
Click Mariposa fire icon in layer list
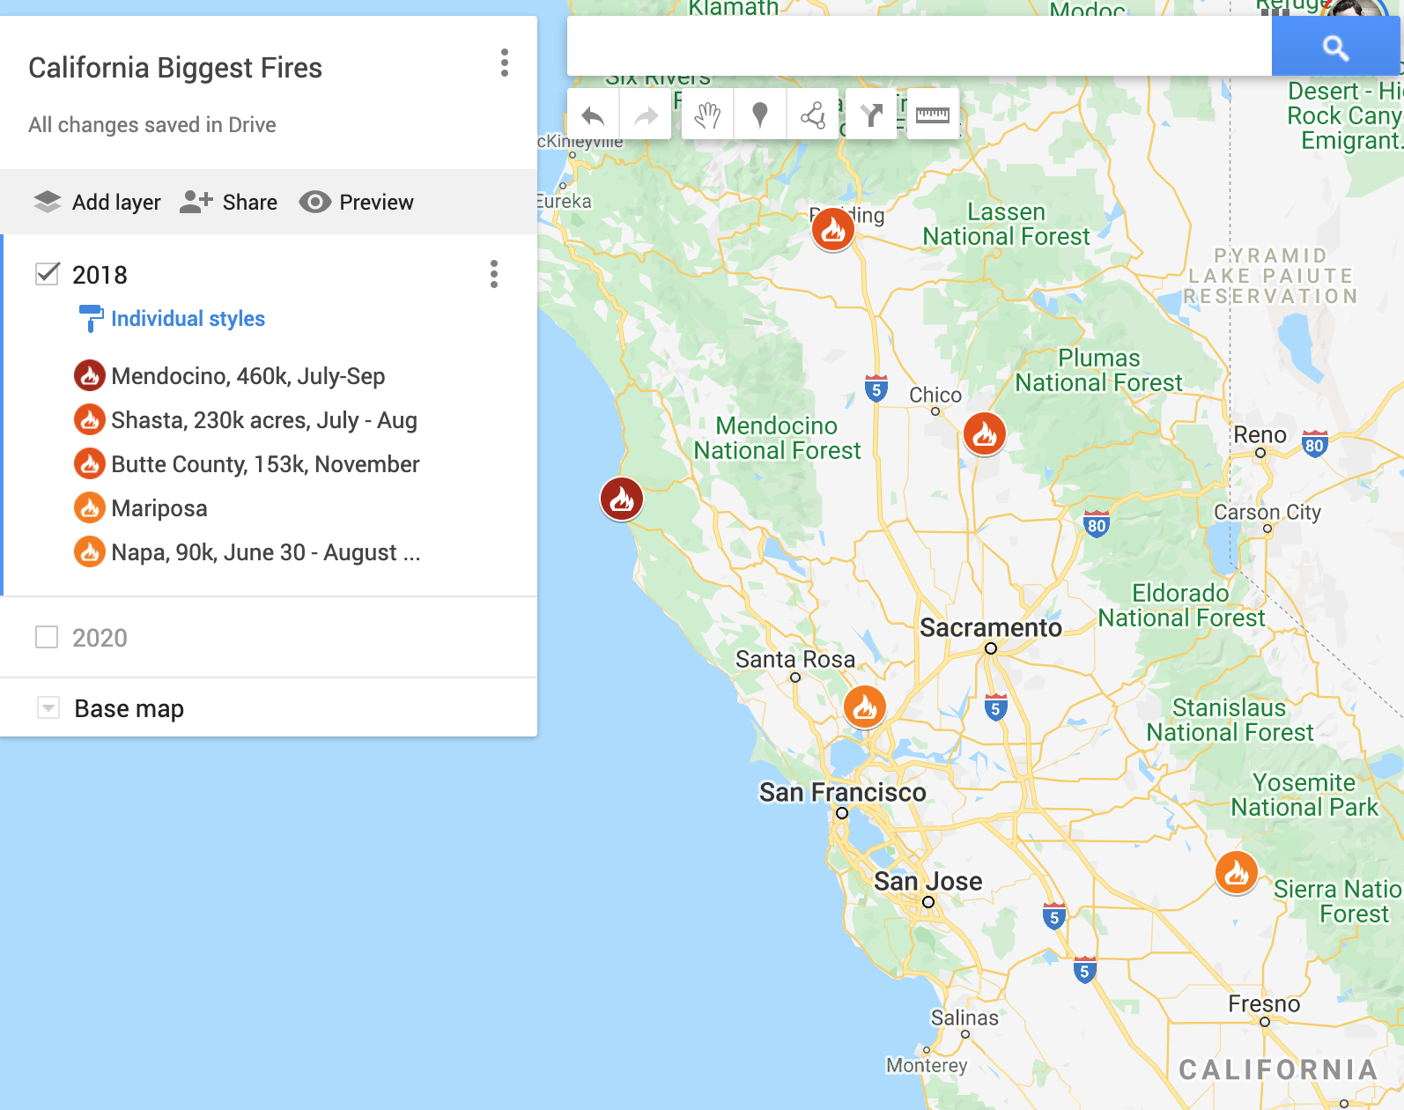coord(90,508)
